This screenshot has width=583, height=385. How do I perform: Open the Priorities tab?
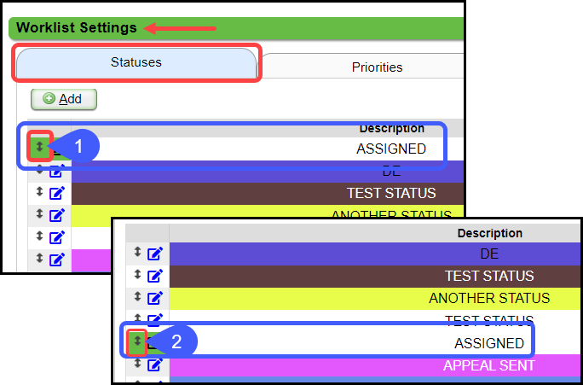point(377,67)
